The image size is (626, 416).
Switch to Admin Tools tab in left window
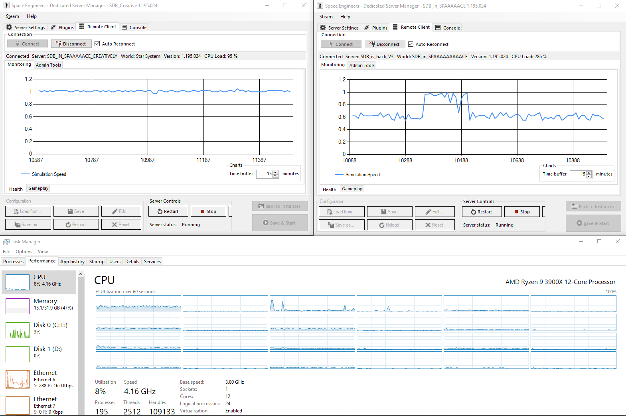pos(48,65)
